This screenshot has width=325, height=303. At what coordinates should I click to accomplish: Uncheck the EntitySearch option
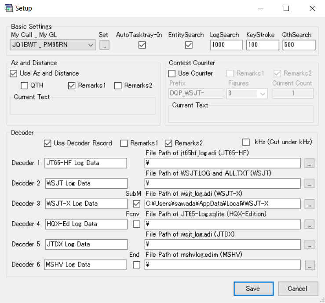click(189, 45)
